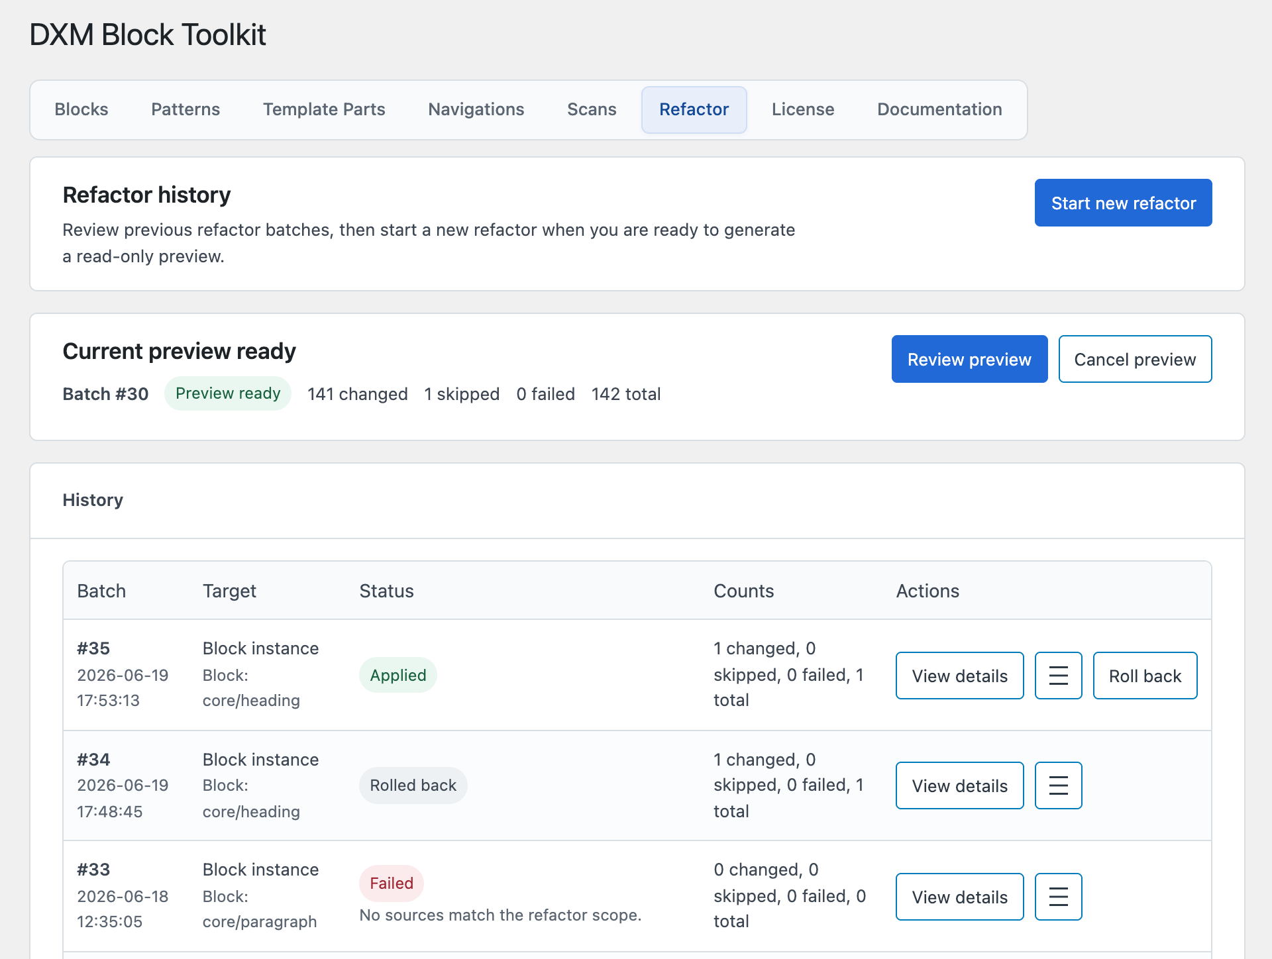
Task: View details of batch #35
Action: pyautogui.click(x=959, y=676)
